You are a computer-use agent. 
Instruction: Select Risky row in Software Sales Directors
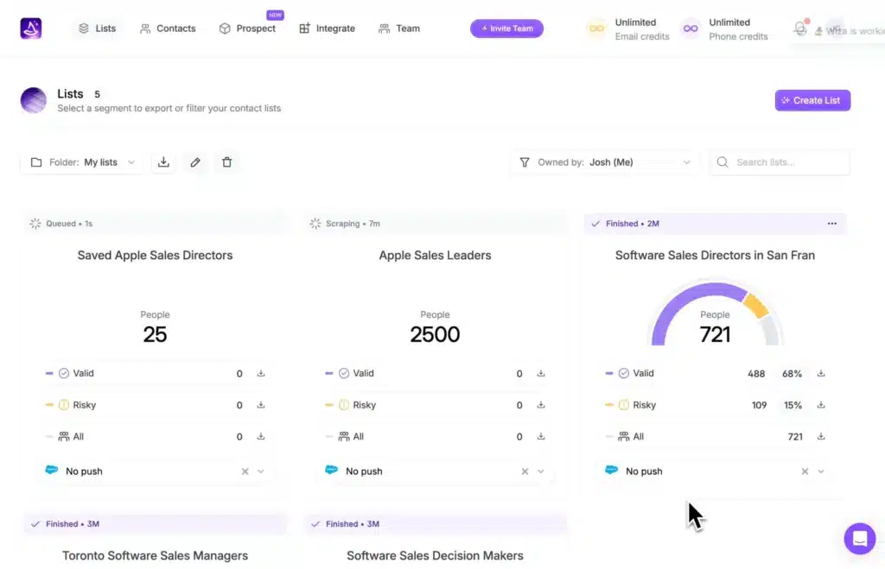click(715, 405)
